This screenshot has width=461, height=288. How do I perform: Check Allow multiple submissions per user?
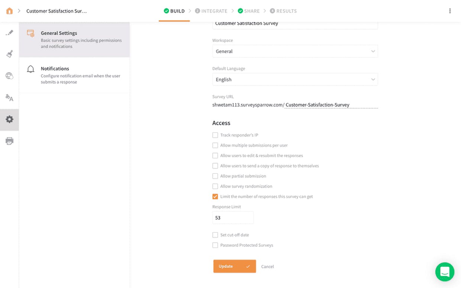coord(215,145)
